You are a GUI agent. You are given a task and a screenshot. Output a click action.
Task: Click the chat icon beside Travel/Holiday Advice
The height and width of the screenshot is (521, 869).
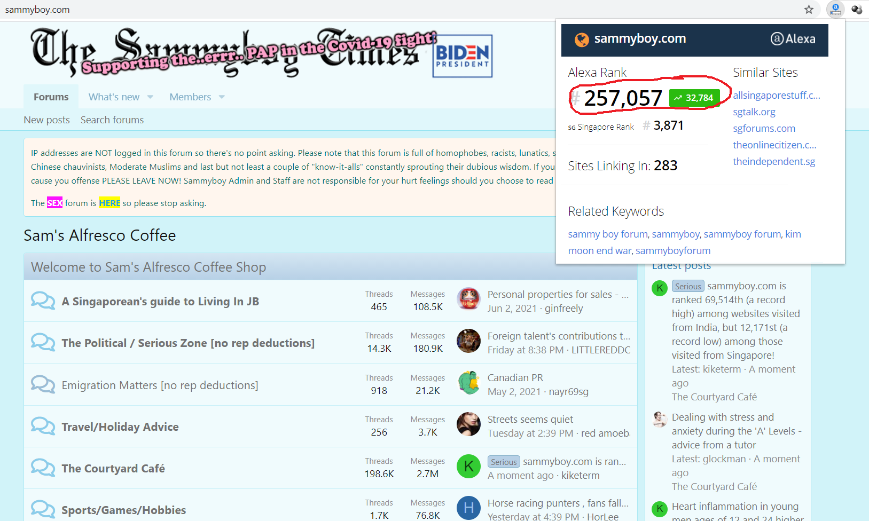(43, 426)
